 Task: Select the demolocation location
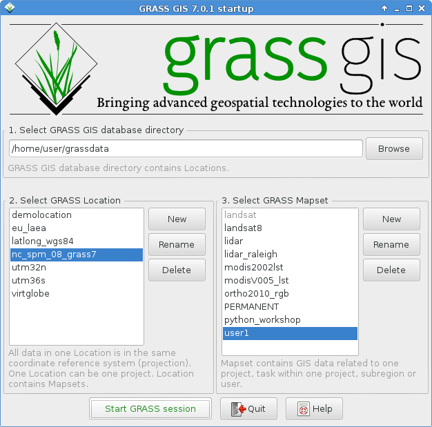[41, 215]
